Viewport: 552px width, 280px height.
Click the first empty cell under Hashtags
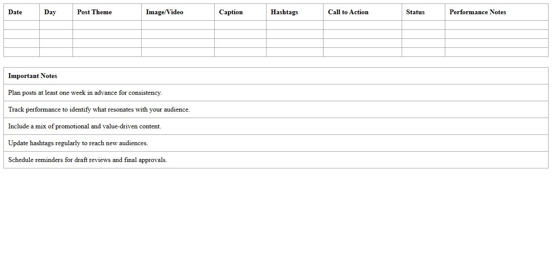click(x=295, y=25)
